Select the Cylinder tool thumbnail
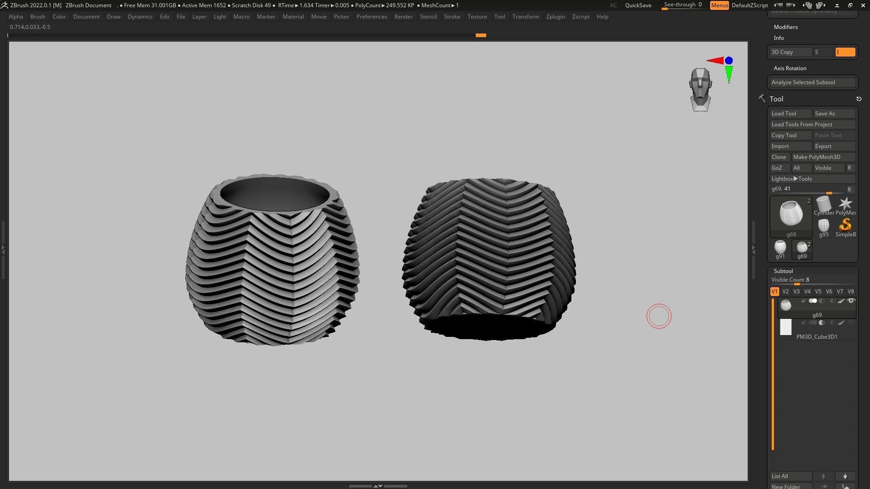The width and height of the screenshot is (870, 489). click(823, 206)
